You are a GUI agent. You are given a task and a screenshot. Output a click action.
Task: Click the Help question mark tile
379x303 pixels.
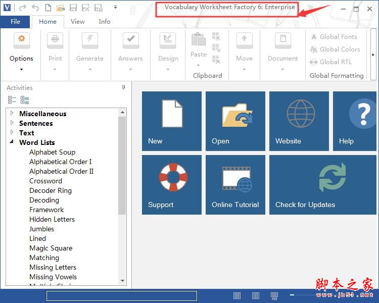coord(355,121)
